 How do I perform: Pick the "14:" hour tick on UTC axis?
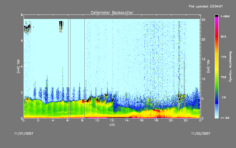(x=127, y=120)
